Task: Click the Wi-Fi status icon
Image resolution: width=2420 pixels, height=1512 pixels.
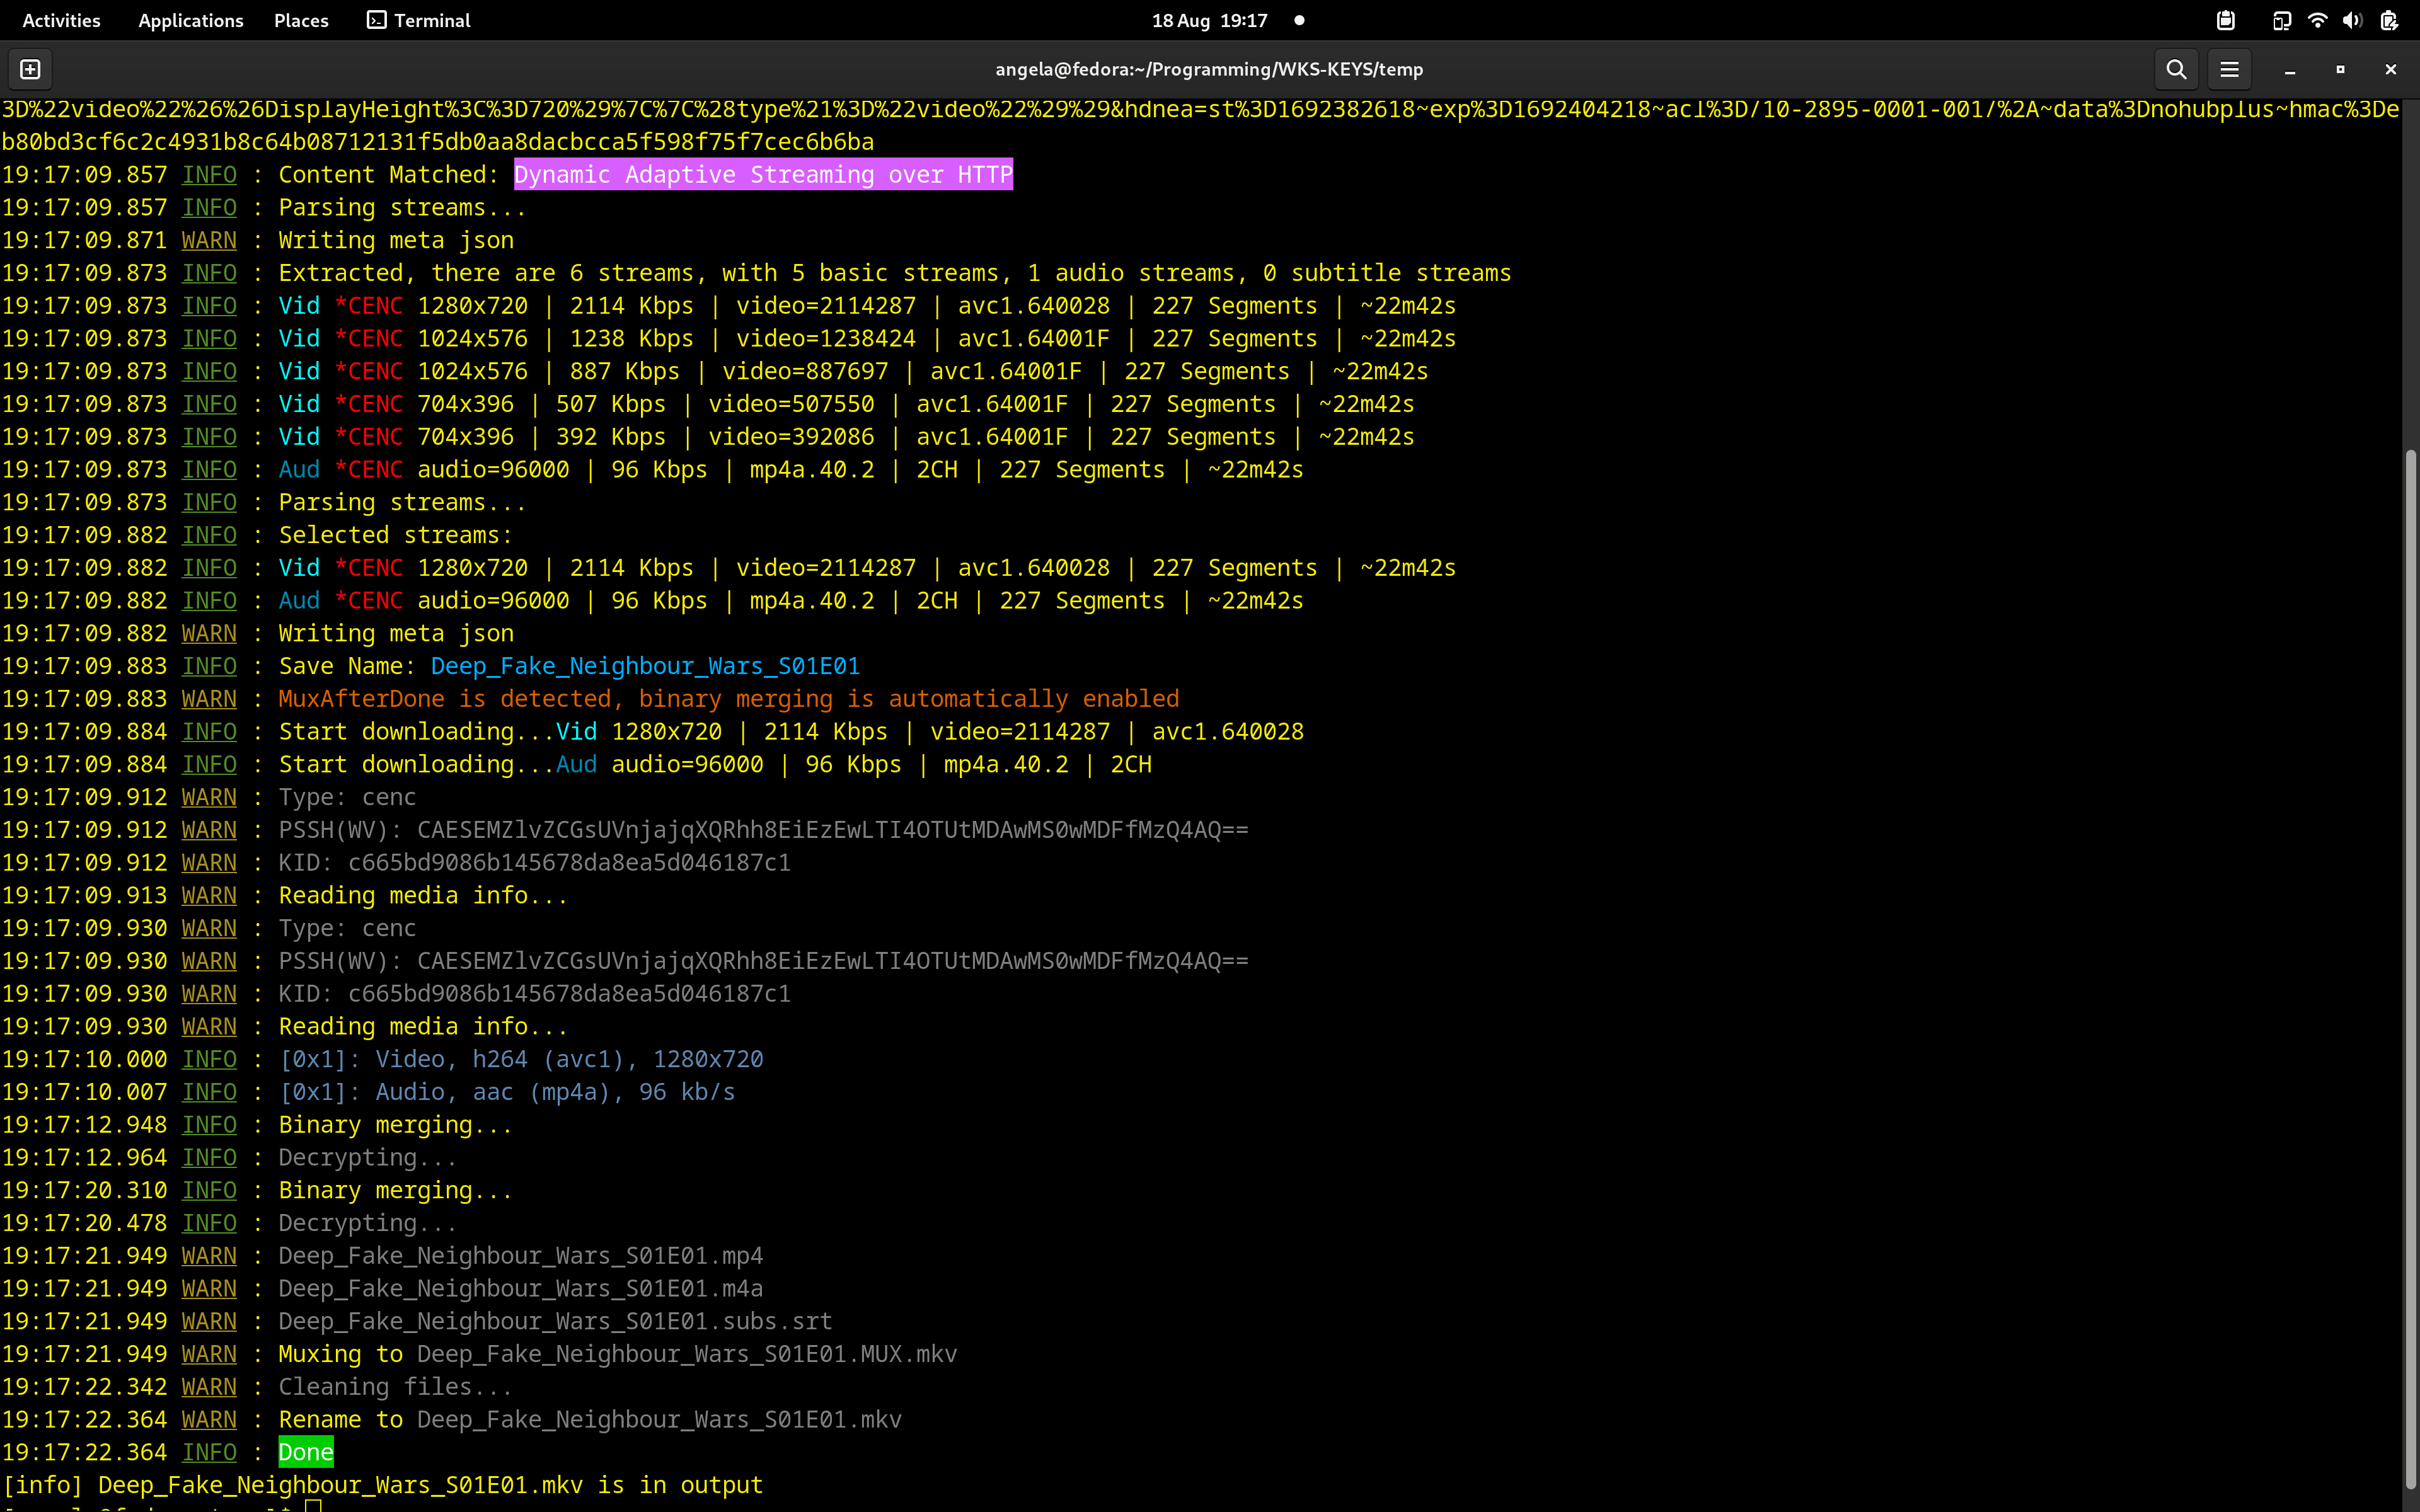Action: 2317,20
